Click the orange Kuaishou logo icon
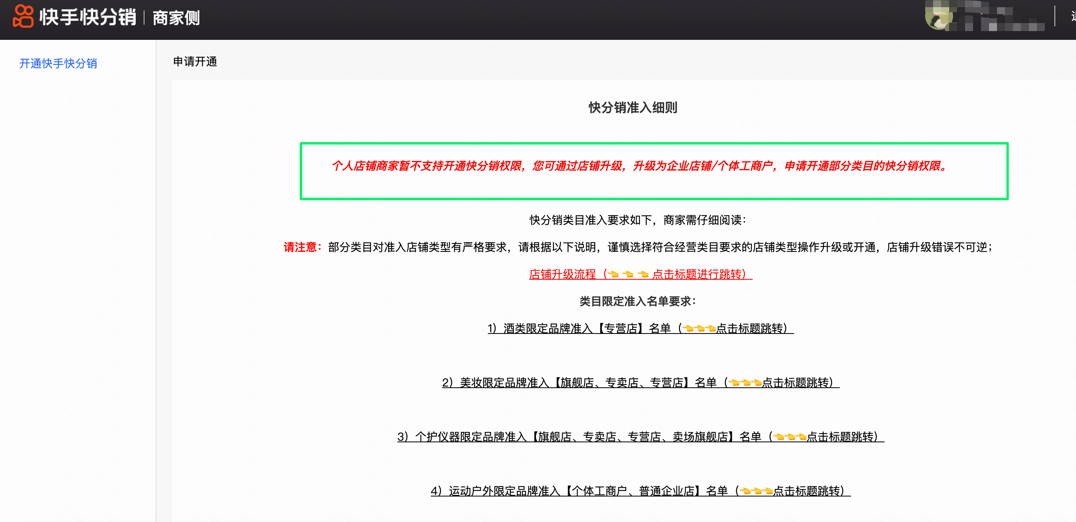 tap(23, 17)
